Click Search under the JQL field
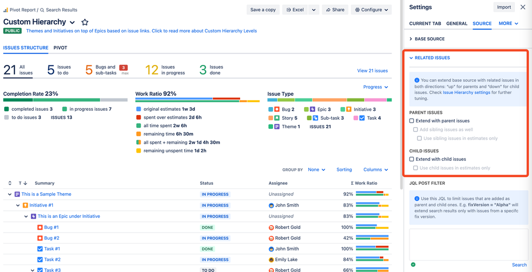The width and height of the screenshot is (532, 272). point(519,265)
